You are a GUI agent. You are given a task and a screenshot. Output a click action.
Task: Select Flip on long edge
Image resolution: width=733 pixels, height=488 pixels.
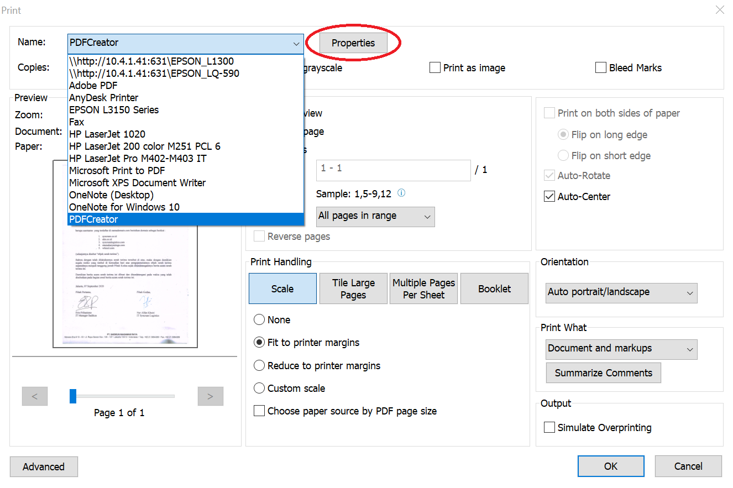(563, 134)
